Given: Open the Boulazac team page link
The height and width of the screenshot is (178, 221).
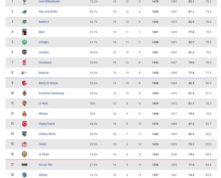Looking at the screenshot, I should coord(44,73).
